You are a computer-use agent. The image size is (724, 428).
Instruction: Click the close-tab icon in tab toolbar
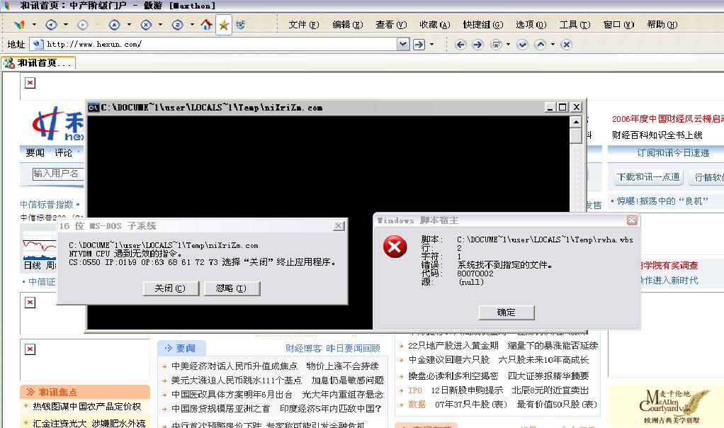pyautogui.click(x=497, y=45)
